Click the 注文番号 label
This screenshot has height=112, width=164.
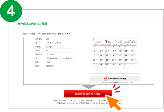(38, 39)
